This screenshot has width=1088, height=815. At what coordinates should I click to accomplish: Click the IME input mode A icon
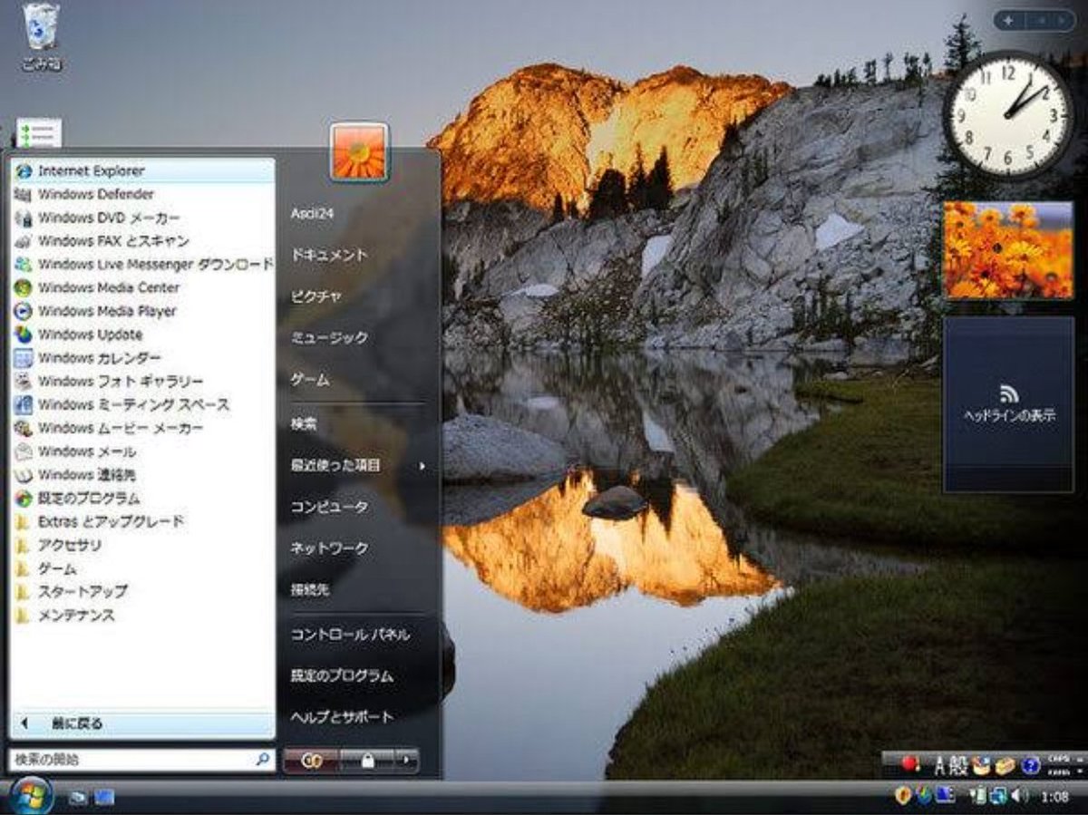pos(941,765)
